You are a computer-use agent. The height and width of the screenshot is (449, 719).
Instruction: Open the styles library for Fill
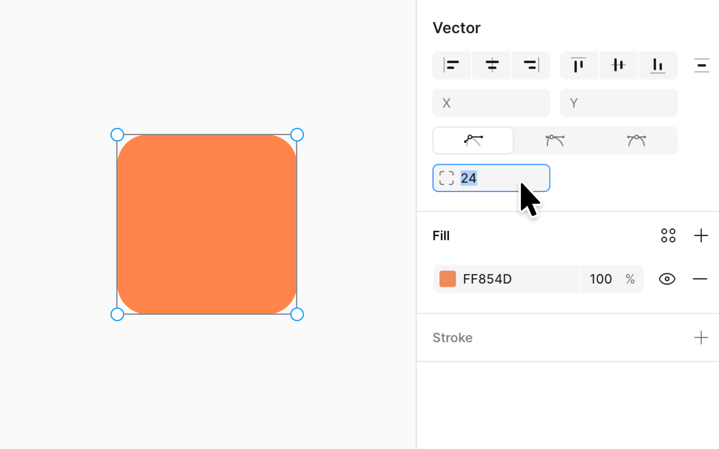(x=669, y=236)
